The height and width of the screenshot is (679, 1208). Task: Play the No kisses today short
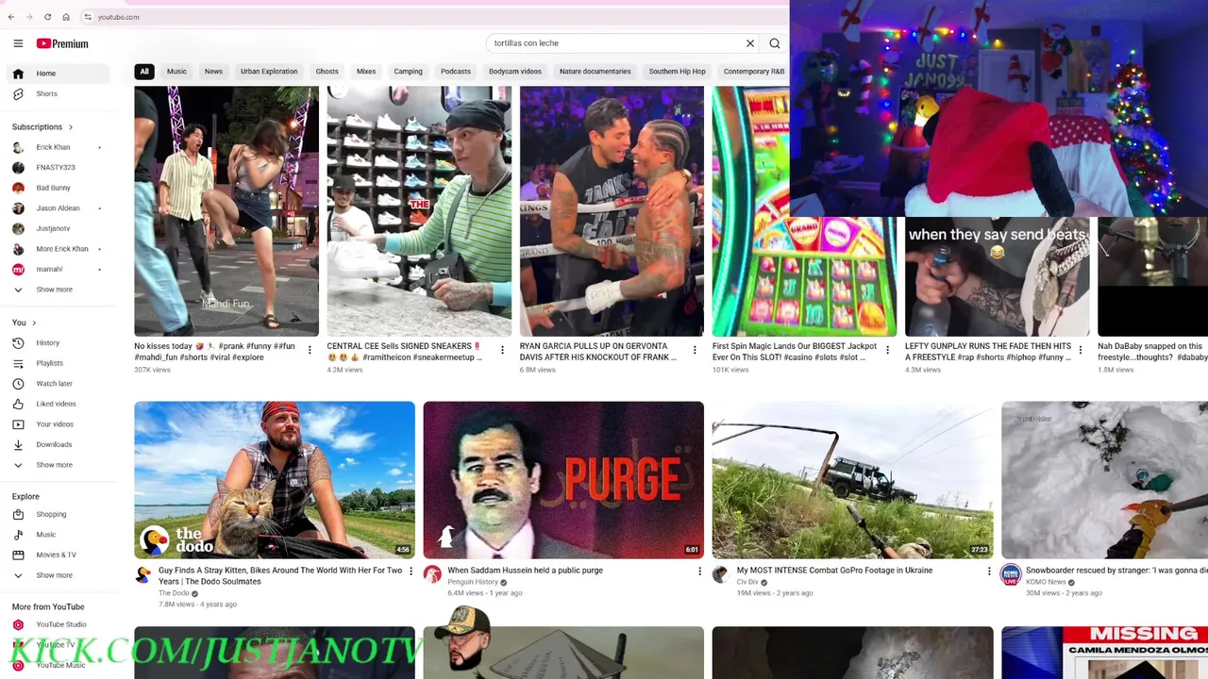click(226, 211)
